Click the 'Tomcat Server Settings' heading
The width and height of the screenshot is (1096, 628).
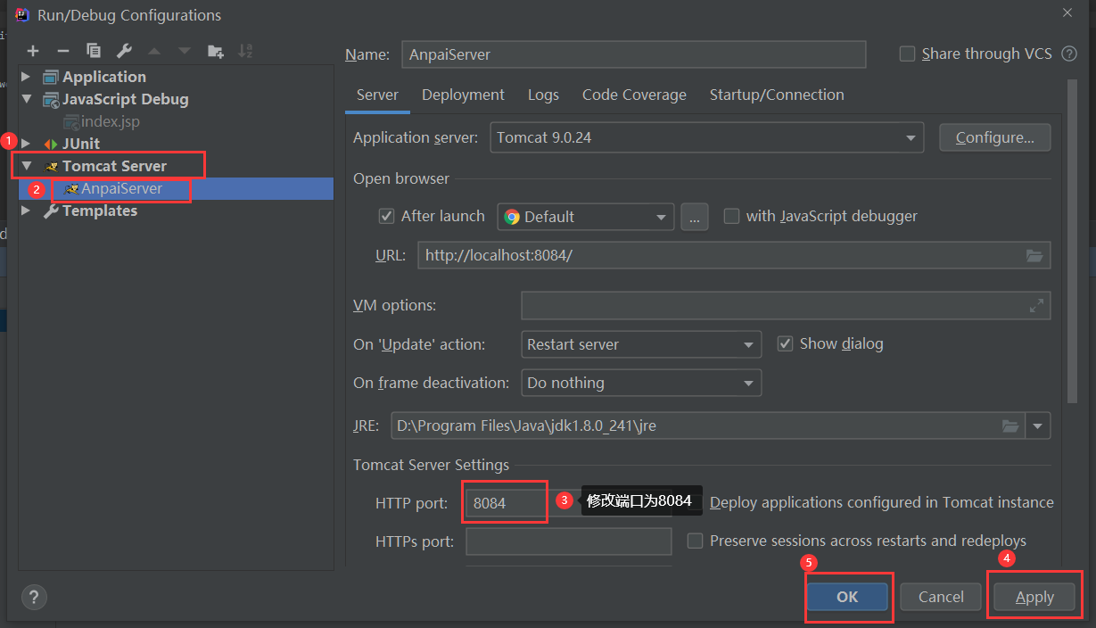point(431,465)
